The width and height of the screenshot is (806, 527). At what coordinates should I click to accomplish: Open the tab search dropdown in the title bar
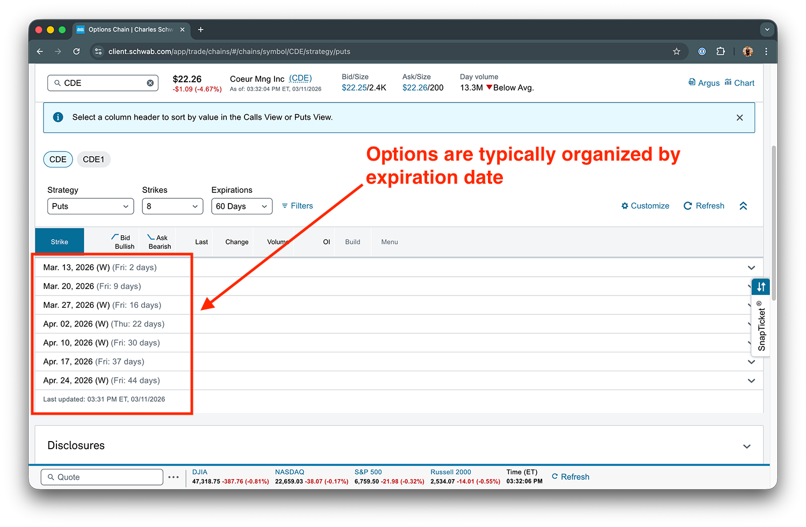(766, 30)
